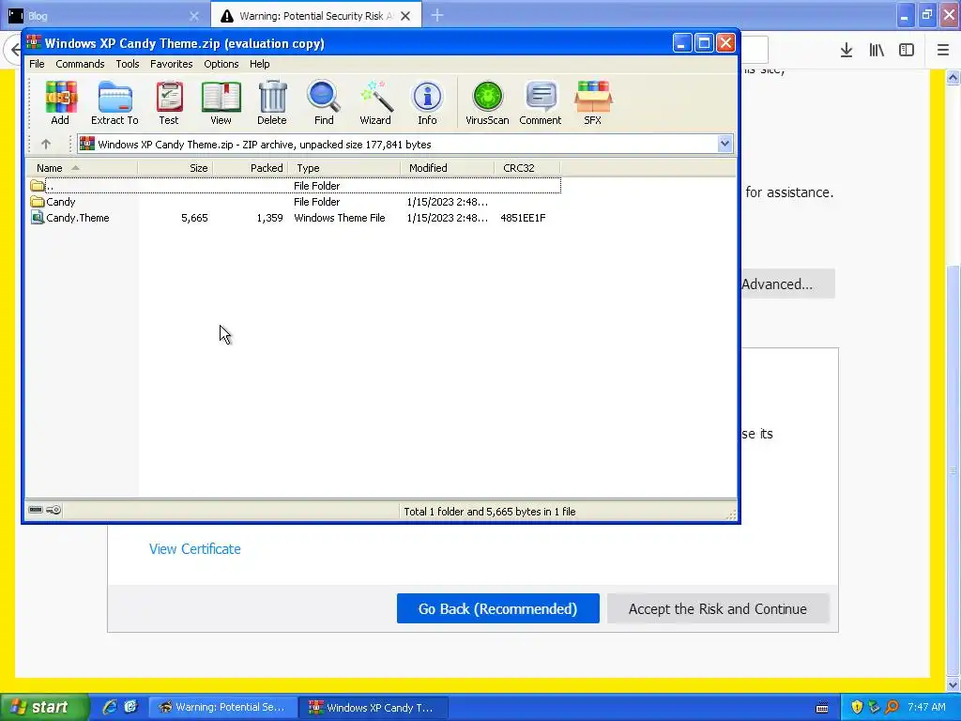Click the disk drive status bar icon
The width and height of the screenshot is (961, 721).
(x=36, y=510)
